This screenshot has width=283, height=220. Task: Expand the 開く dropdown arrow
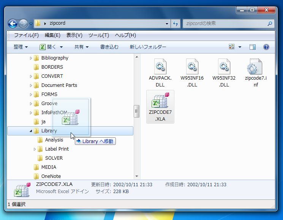tap(61, 47)
